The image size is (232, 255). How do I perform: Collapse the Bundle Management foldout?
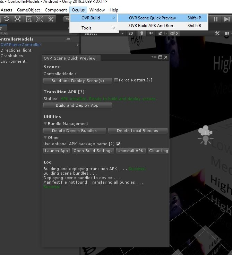45,124
